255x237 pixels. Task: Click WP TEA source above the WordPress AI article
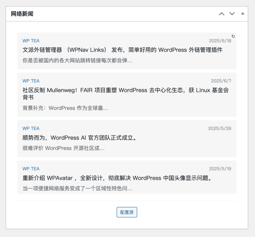tap(31, 129)
